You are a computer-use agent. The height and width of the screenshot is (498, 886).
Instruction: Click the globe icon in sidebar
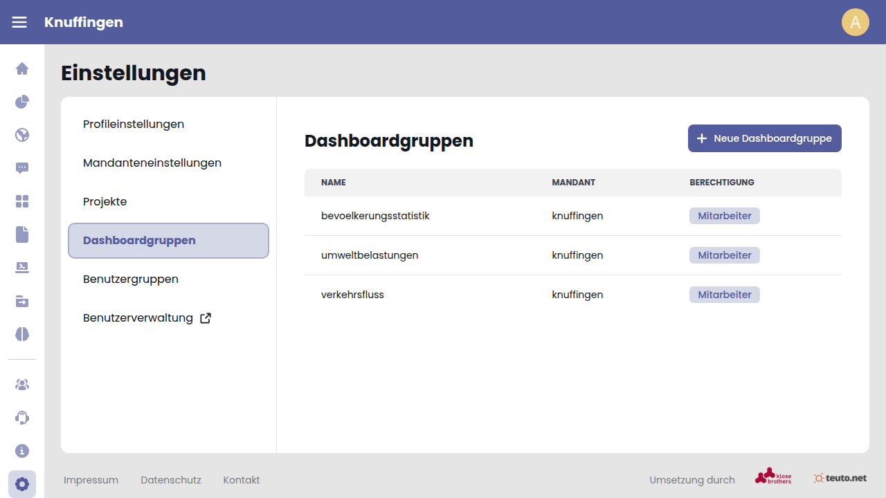point(22,135)
